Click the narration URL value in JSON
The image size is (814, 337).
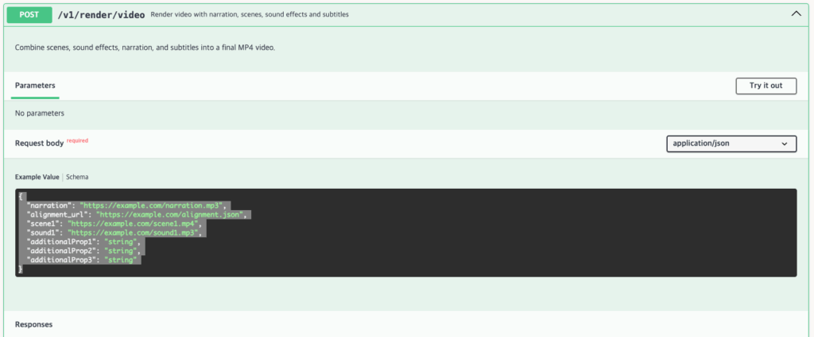[153, 205]
